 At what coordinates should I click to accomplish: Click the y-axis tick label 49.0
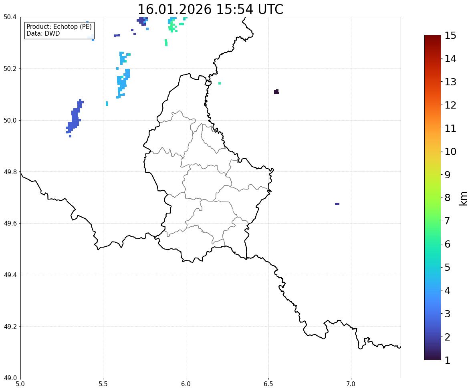(10, 378)
